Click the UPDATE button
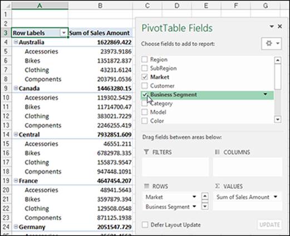This screenshot has height=236, width=290. click(269, 225)
